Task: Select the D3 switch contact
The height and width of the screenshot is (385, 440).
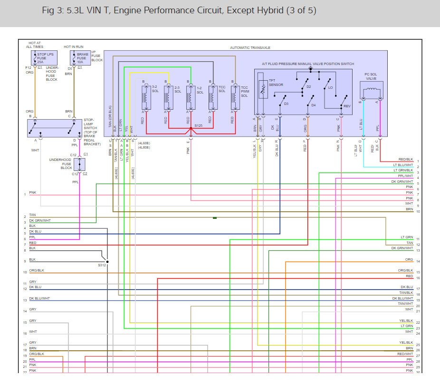Action: [x=283, y=100]
